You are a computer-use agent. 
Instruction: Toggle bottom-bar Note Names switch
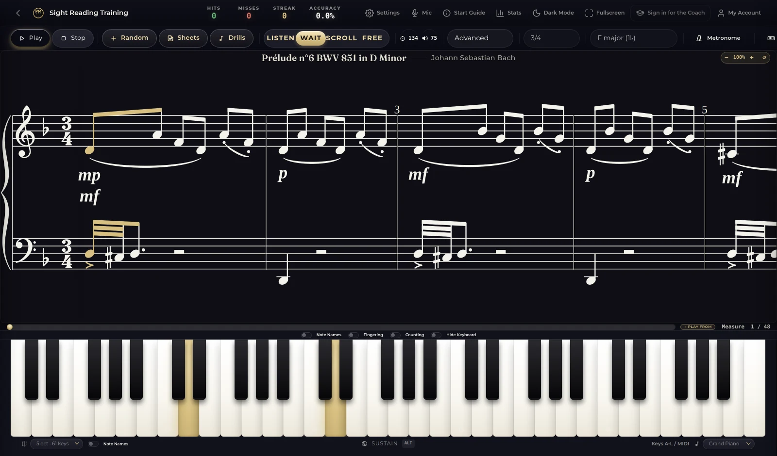93,444
